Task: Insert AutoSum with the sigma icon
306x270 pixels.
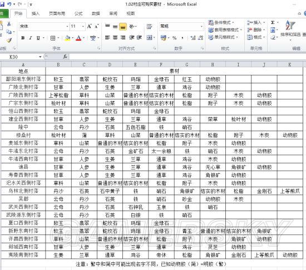Action: pyautogui.click(x=273, y=23)
